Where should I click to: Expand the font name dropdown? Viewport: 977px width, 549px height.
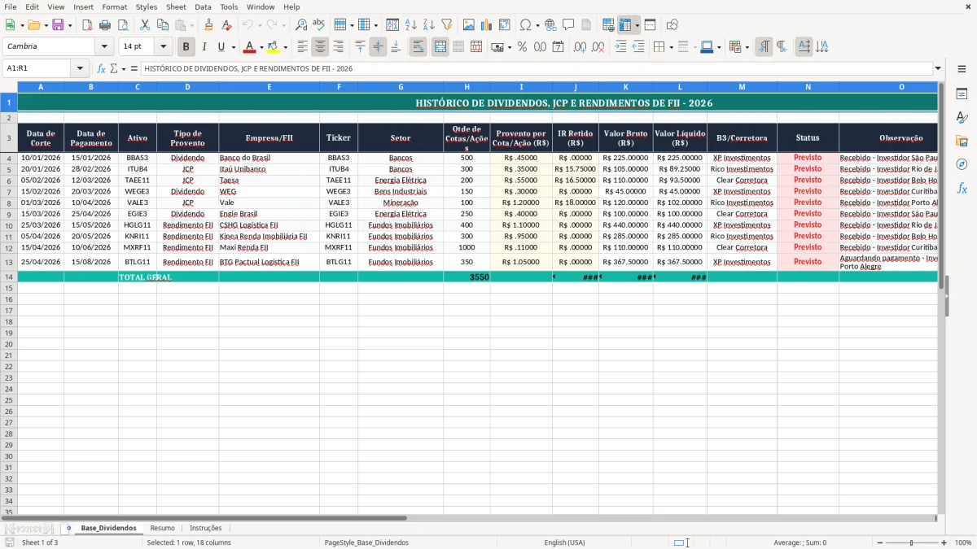point(104,47)
